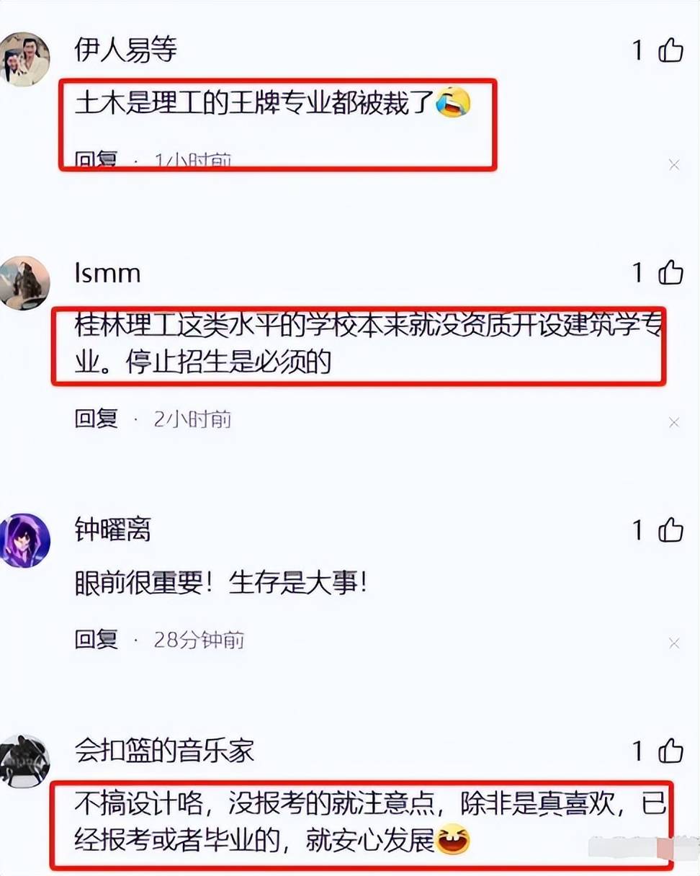This screenshot has height=876, width=700.
Task: Dismiss the lsmm comment with X
Action: click(x=674, y=422)
